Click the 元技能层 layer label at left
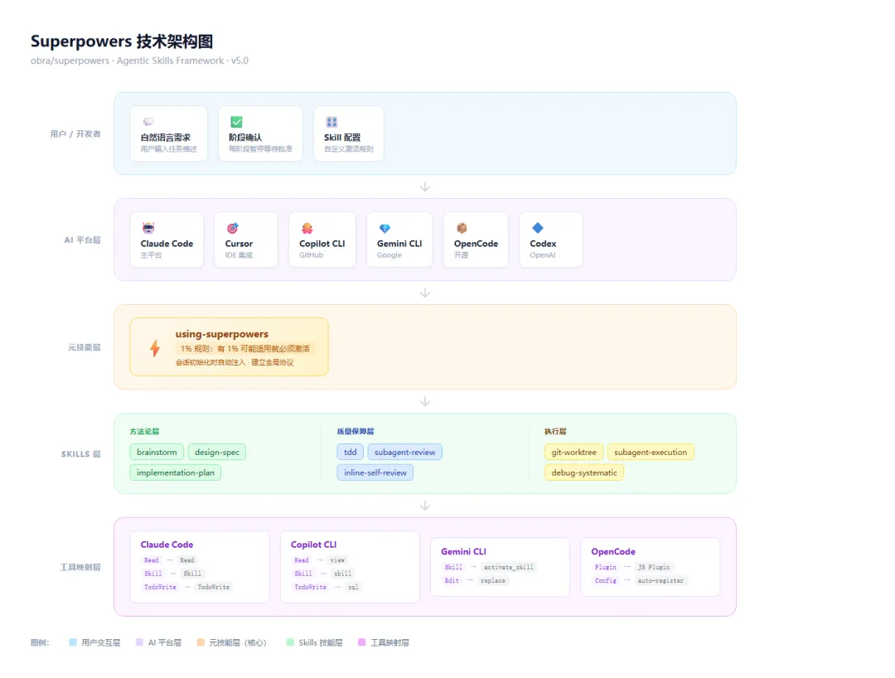Image resolution: width=895 pixels, height=678 pixels. point(85,347)
